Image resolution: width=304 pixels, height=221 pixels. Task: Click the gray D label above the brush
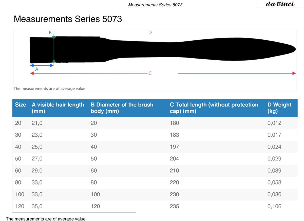150,32
